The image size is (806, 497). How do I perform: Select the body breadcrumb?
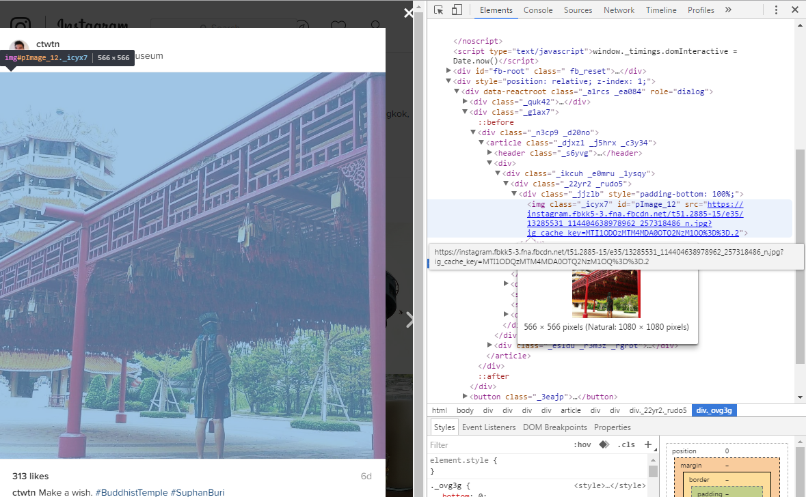(465, 410)
